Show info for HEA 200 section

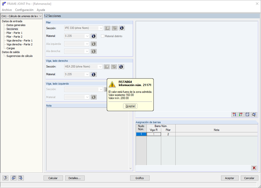(121, 67)
